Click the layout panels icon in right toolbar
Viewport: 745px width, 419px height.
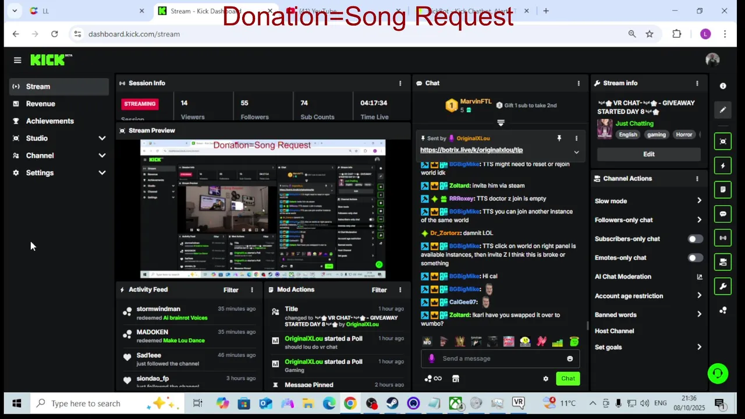coord(723,262)
